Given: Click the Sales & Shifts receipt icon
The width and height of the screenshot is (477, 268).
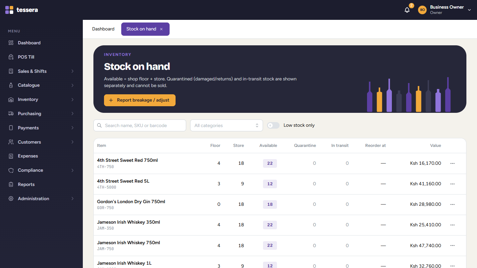Looking at the screenshot, I should click(x=11, y=71).
